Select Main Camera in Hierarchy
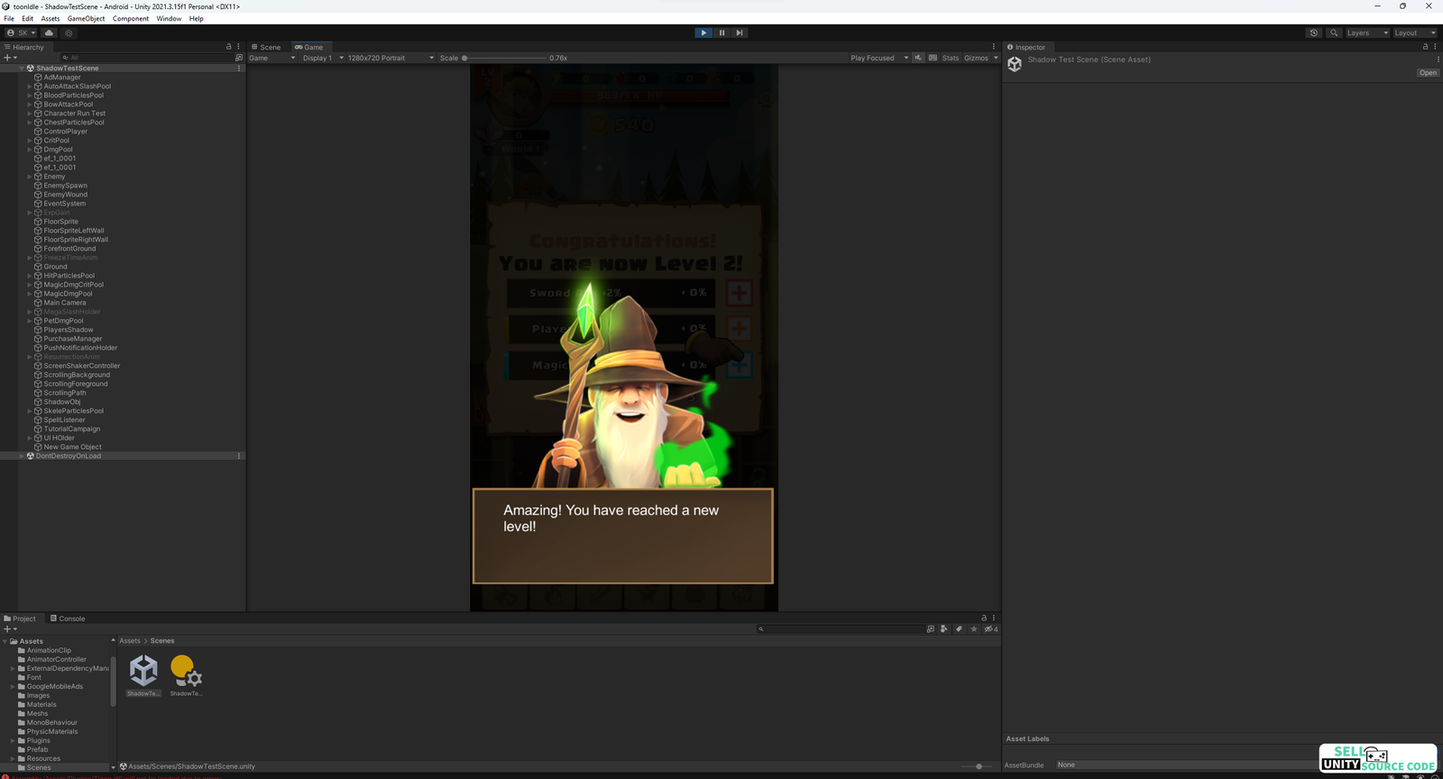The height and width of the screenshot is (779, 1443). (65, 303)
